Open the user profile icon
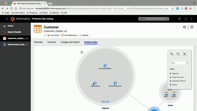This screenshot has width=197, height=111. pos(185,19)
